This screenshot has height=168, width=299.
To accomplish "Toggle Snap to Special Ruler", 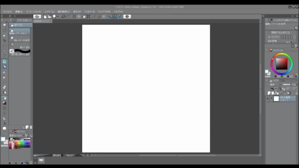I will [114, 17].
